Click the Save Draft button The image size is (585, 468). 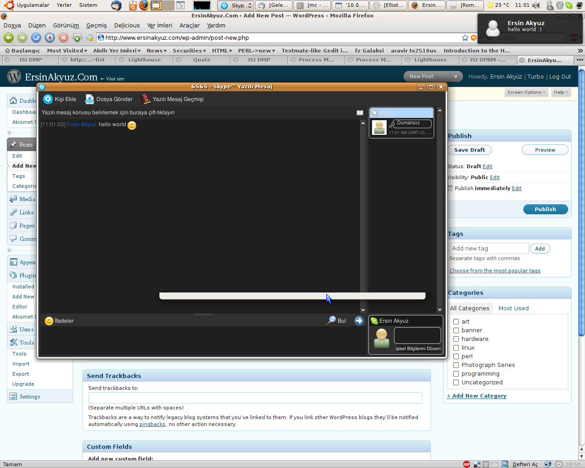point(469,150)
